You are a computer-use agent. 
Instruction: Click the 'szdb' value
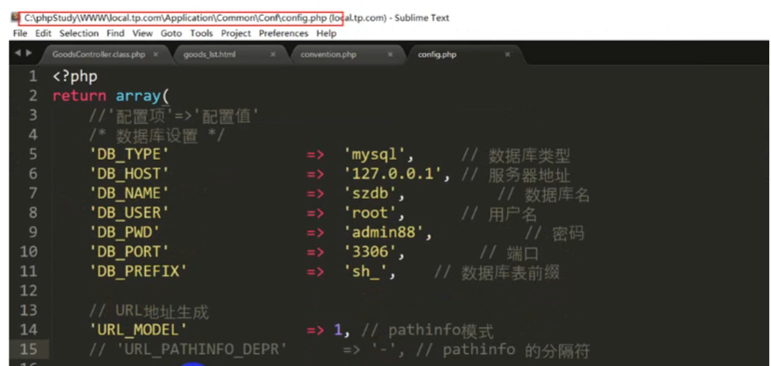point(371,193)
